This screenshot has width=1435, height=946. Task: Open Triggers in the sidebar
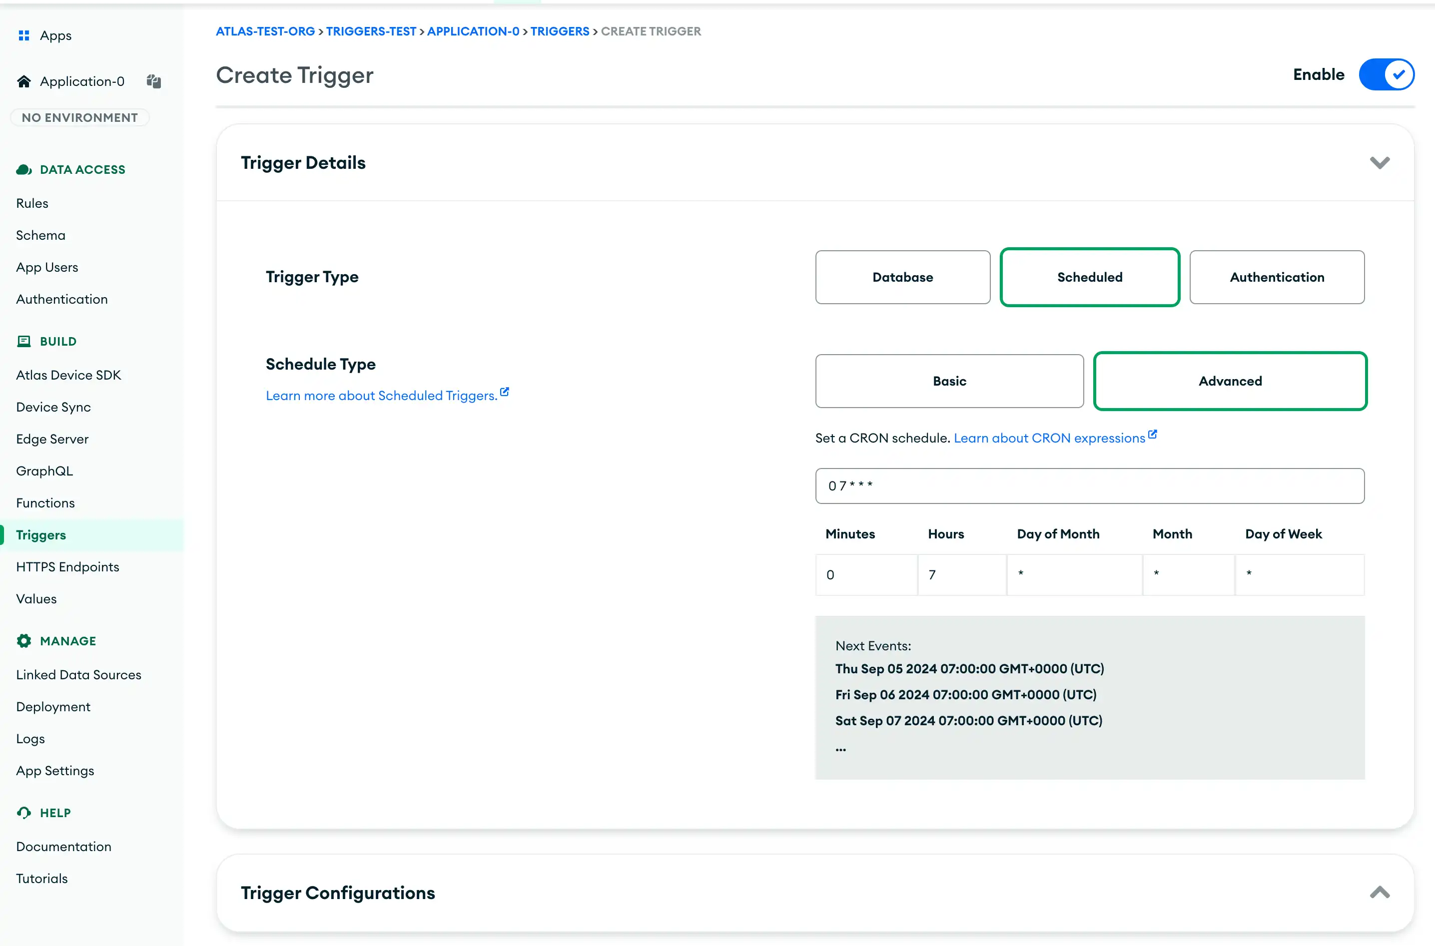[x=40, y=534]
